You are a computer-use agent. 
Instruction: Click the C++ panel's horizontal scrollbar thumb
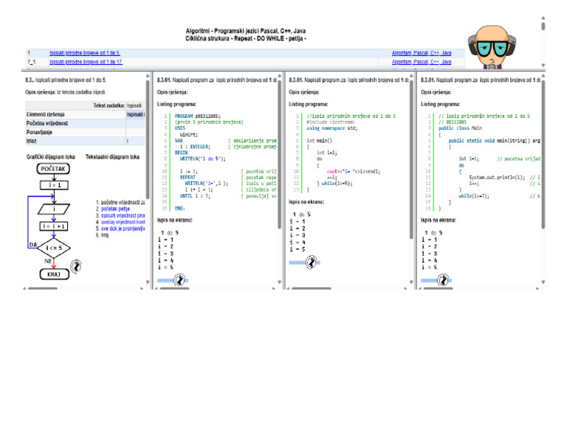click(312, 288)
